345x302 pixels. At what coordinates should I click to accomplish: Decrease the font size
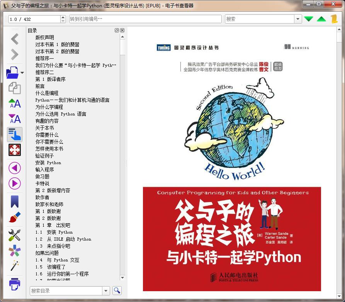pos(14,119)
